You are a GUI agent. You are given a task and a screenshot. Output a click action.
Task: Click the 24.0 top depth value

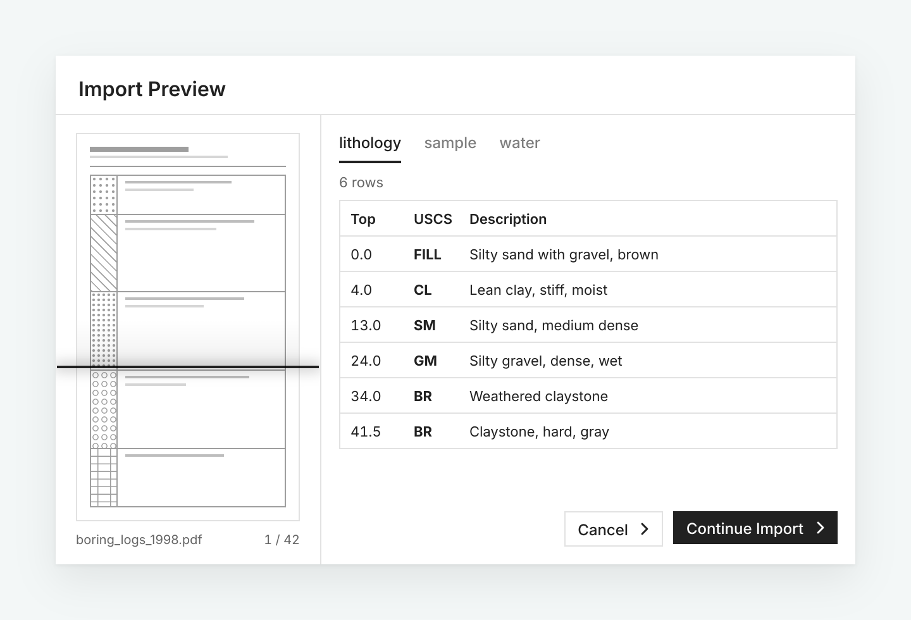[x=366, y=361]
